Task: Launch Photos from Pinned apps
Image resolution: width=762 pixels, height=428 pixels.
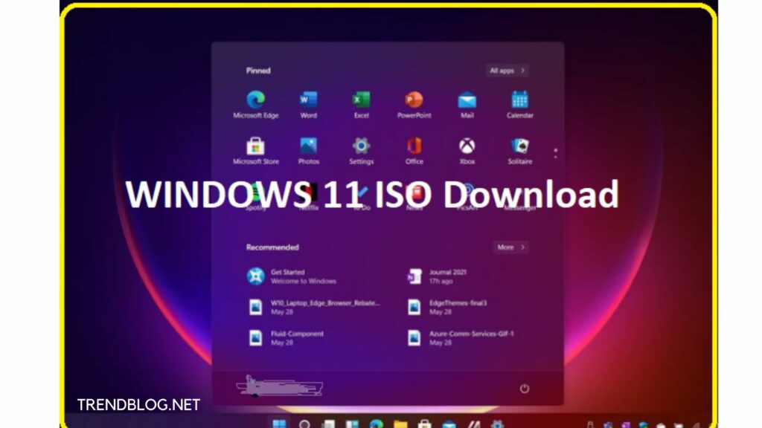Action: click(308, 145)
